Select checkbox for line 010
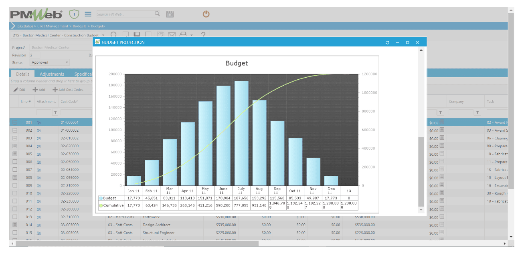 pos(15,193)
